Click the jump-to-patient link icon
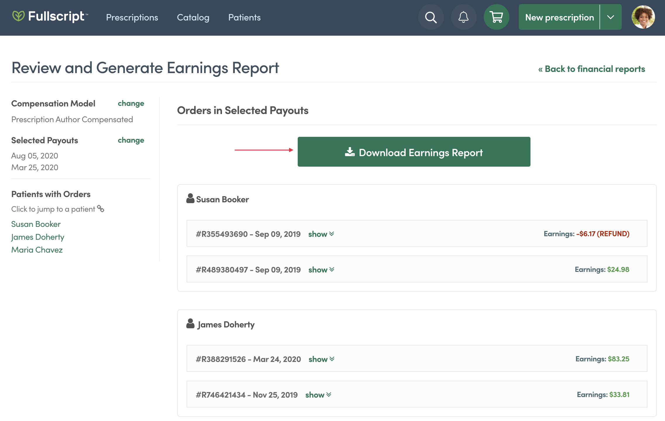Screen dimensions: 665x421 [x=101, y=208]
